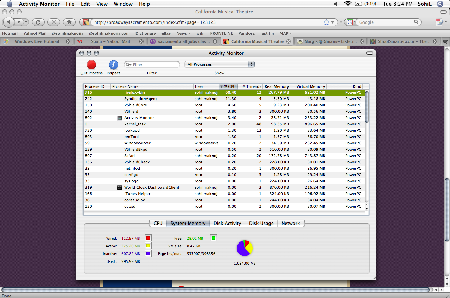Open the Hotmail bookmark
Image resolution: width=450 pixels, height=298 pixels.
point(10,33)
